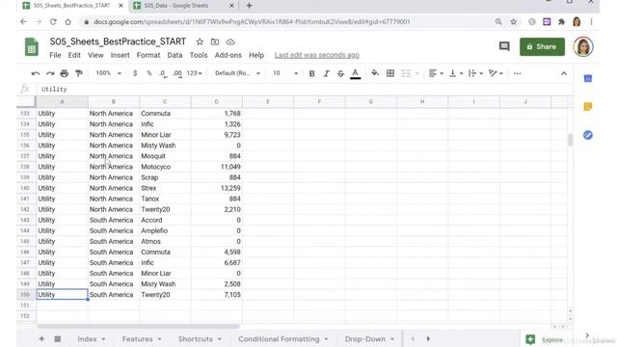Star the document

tap(200, 41)
